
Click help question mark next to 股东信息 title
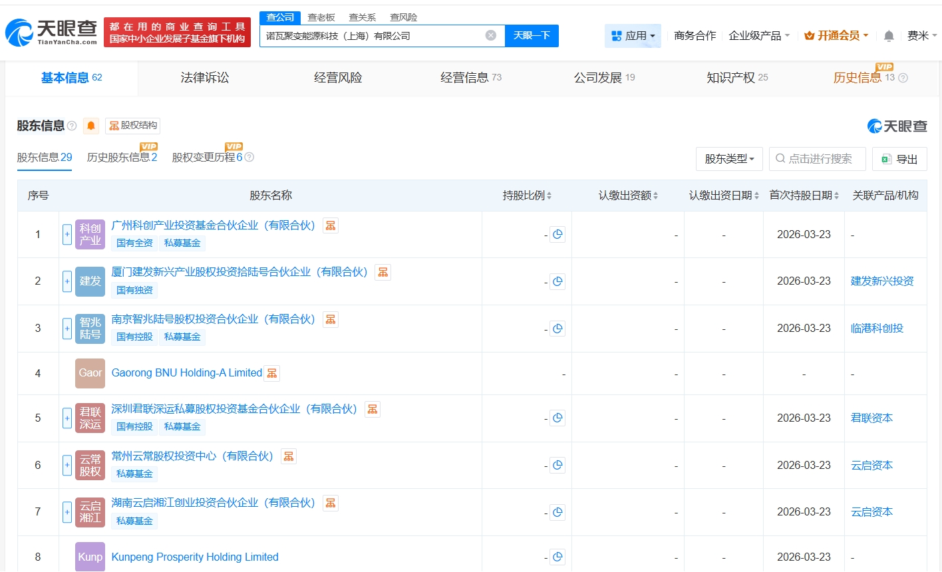[72, 126]
